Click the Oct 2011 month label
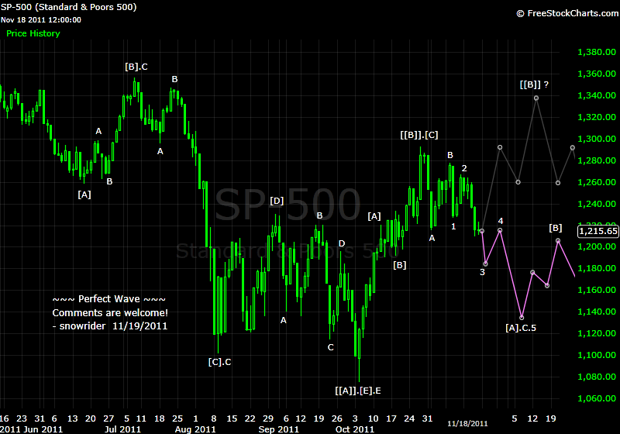 (355, 429)
